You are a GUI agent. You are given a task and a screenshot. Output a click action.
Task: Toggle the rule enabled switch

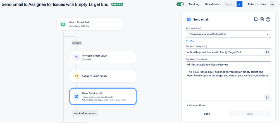point(180,4)
